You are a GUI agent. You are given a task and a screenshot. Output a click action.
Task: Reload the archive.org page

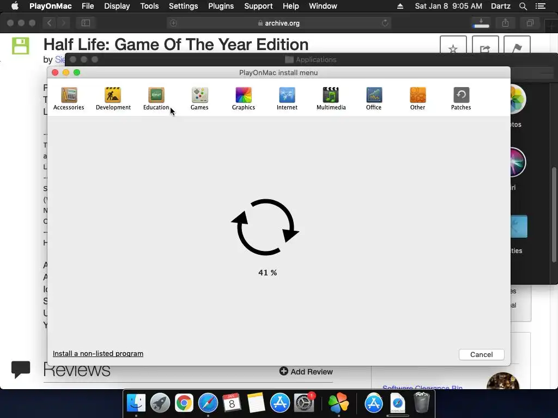pos(385,23)
